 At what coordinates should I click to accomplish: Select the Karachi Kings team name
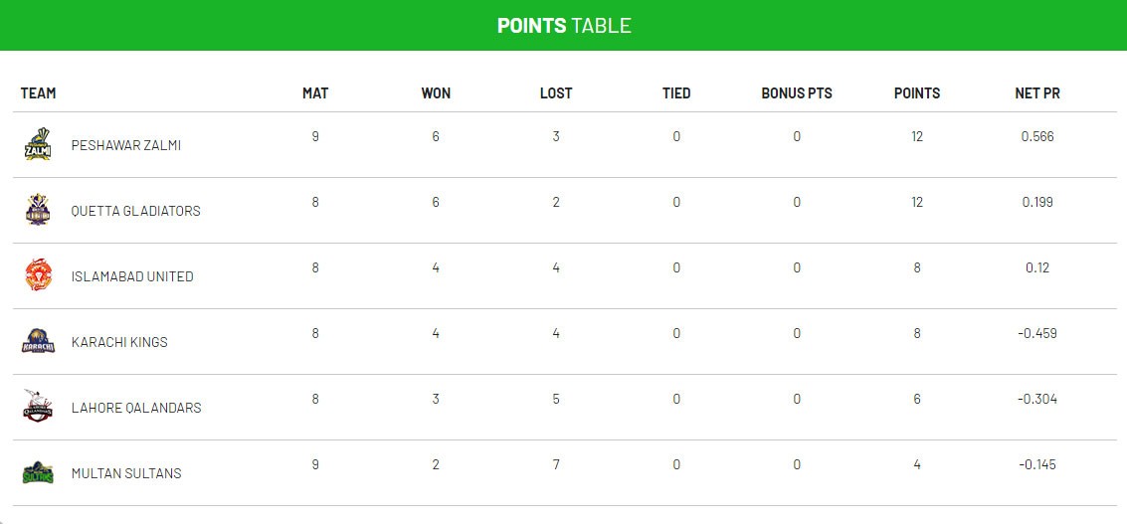click(119, 342)
